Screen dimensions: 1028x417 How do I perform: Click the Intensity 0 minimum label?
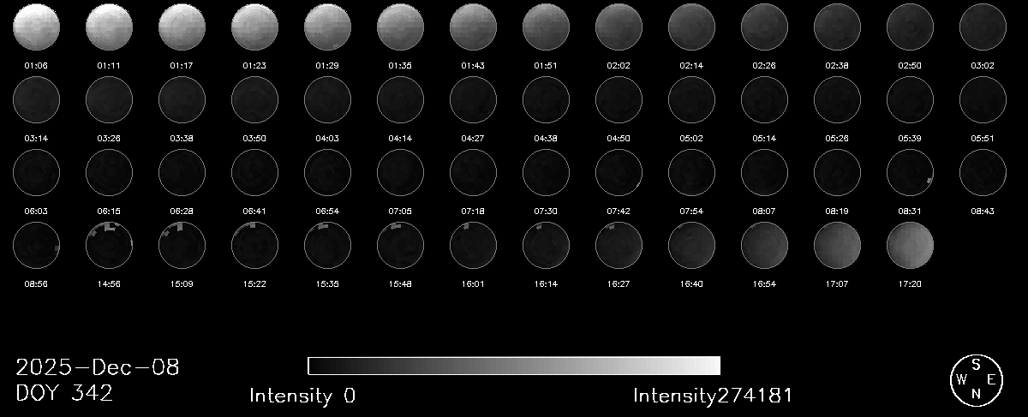302,396
